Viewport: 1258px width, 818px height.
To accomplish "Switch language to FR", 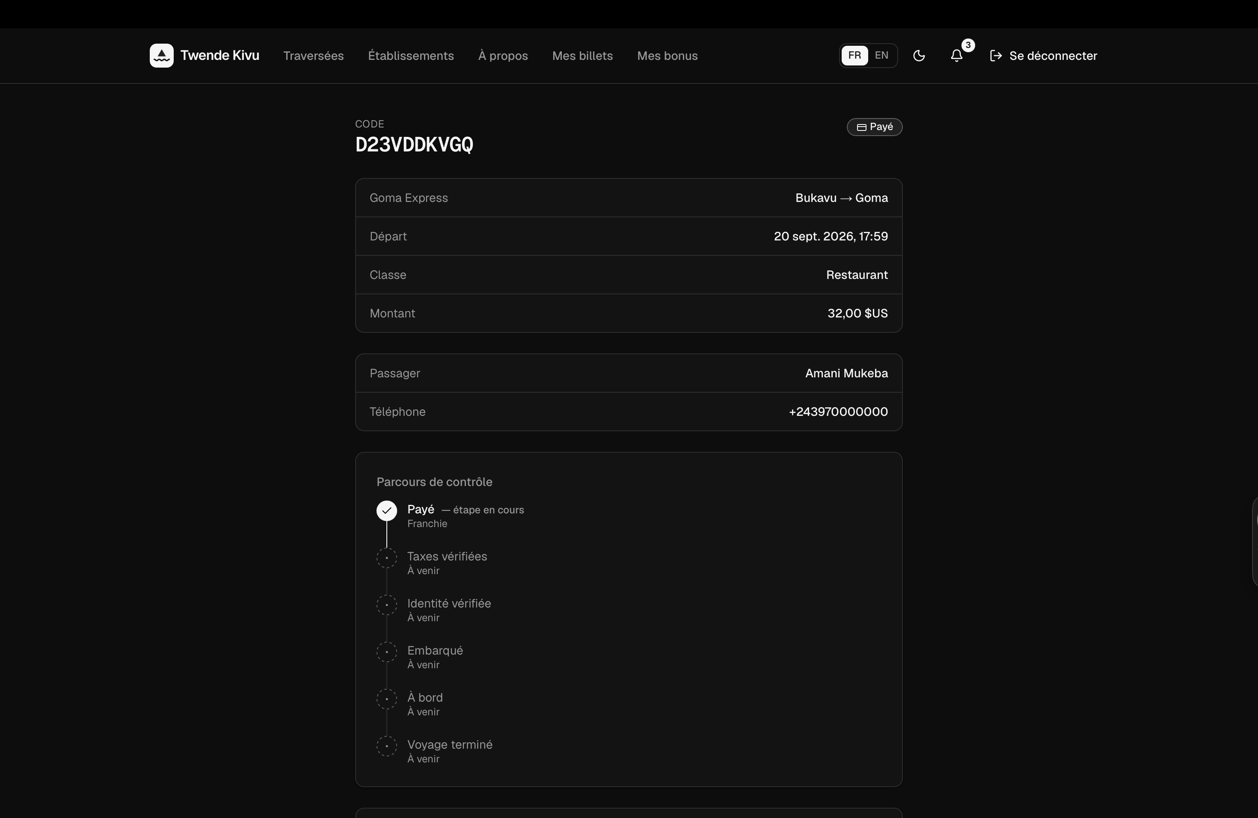I will pyautogui.click(x=854, y=56).
